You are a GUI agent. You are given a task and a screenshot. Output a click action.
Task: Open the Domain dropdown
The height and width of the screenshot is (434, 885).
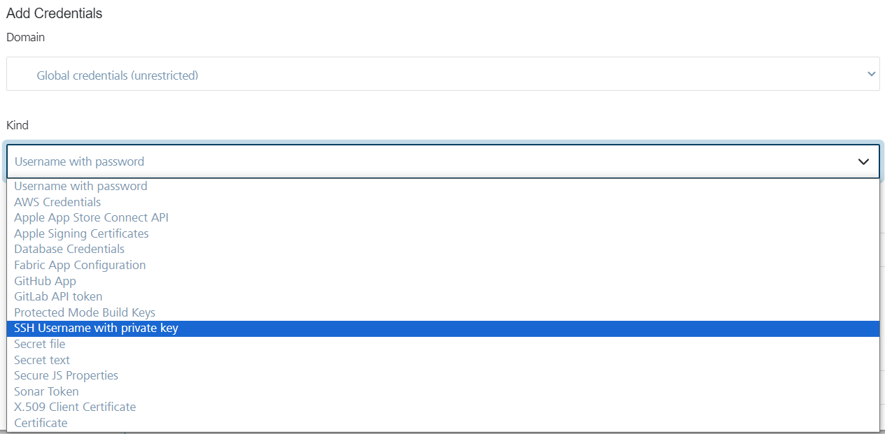click(x=442, y=75)
